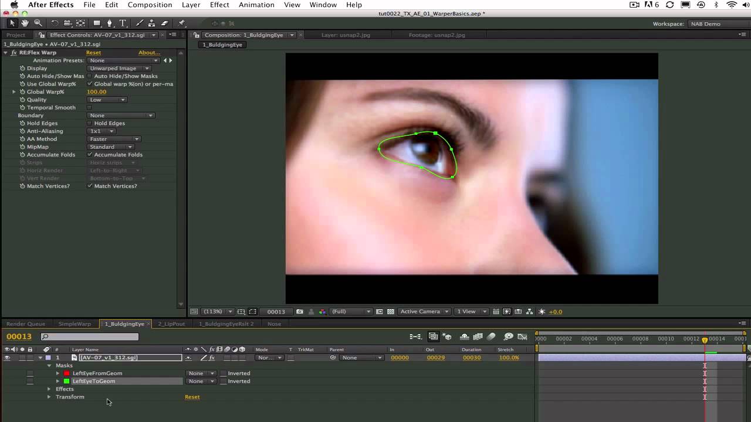Image resolution: width=751 pixels, height=422 pixels.
Task: Click the snapshot camera icon
Action: 300,312
